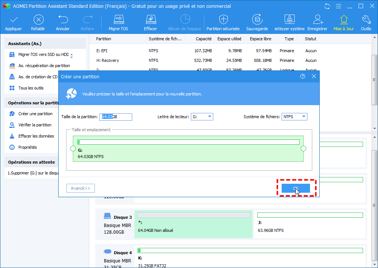Open Propriétés in the sidebar
Image resolution: width=378 pixels, height=268 pixels.
(23, 147)
